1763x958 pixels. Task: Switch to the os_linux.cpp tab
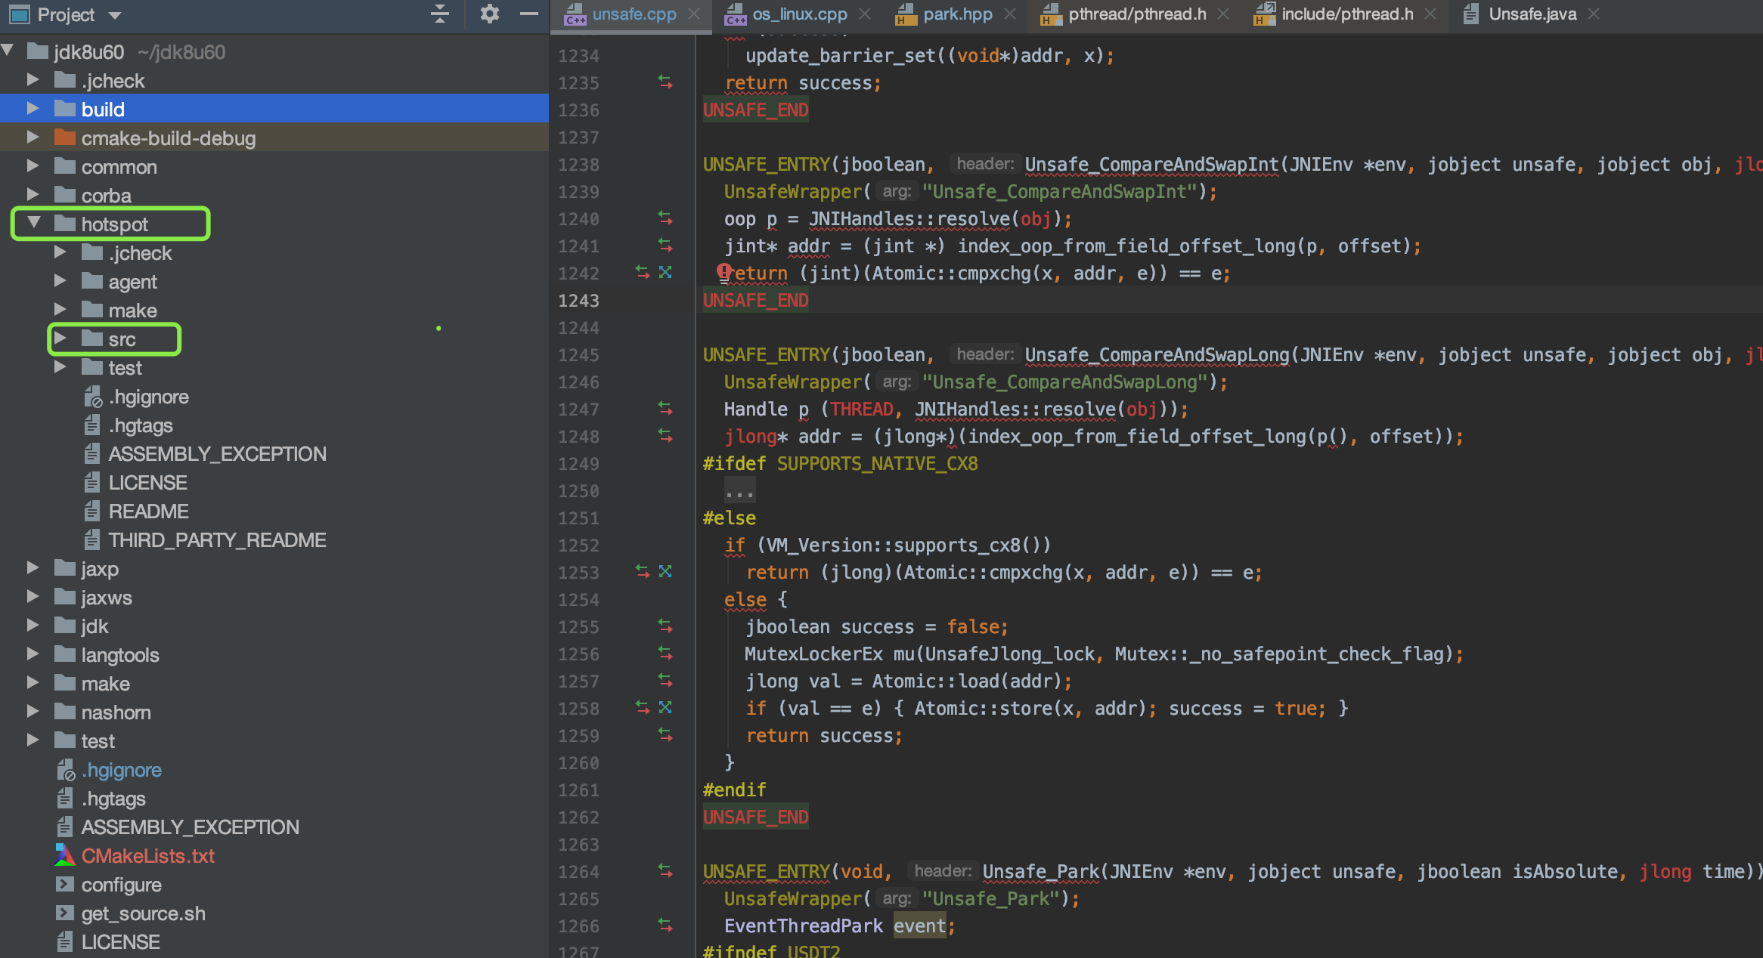click(x=798, y=14)
